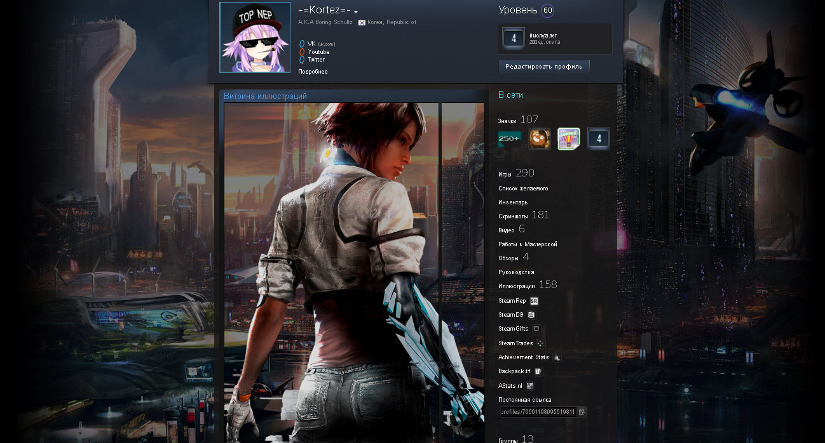Open SteamTrades text link
Viewport: 825px width, 443px height.
tap(515, 343)
